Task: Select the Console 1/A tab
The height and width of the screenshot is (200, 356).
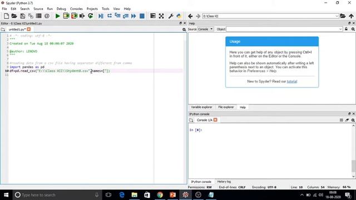Action: 204,120
